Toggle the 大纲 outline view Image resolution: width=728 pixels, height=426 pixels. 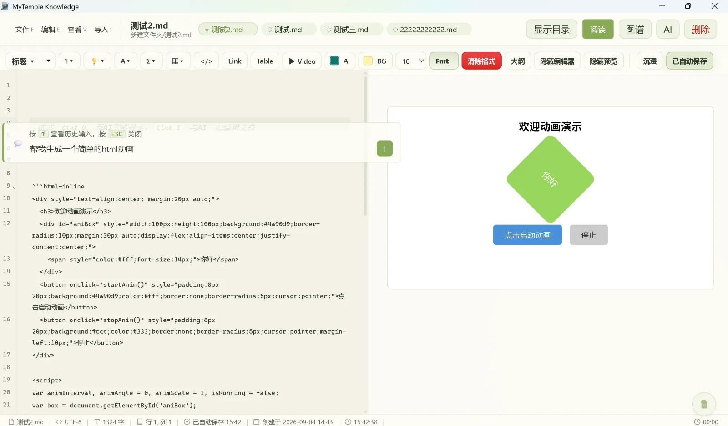pos(518,61)
